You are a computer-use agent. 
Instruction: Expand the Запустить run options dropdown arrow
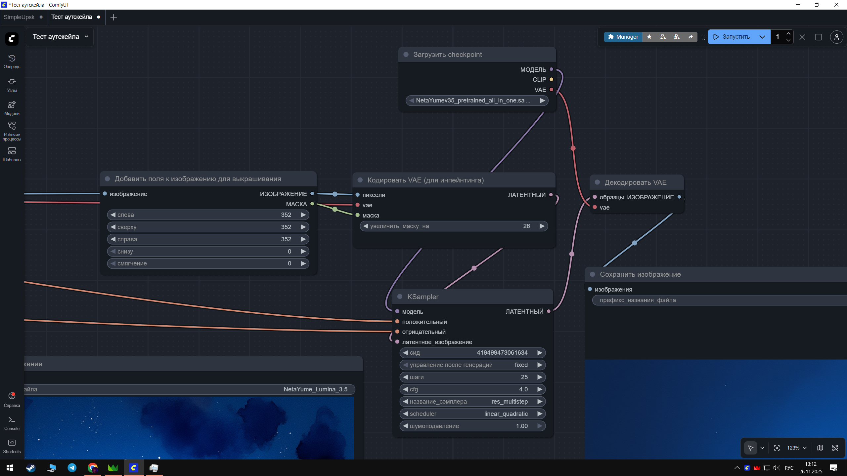coord(762,37)
